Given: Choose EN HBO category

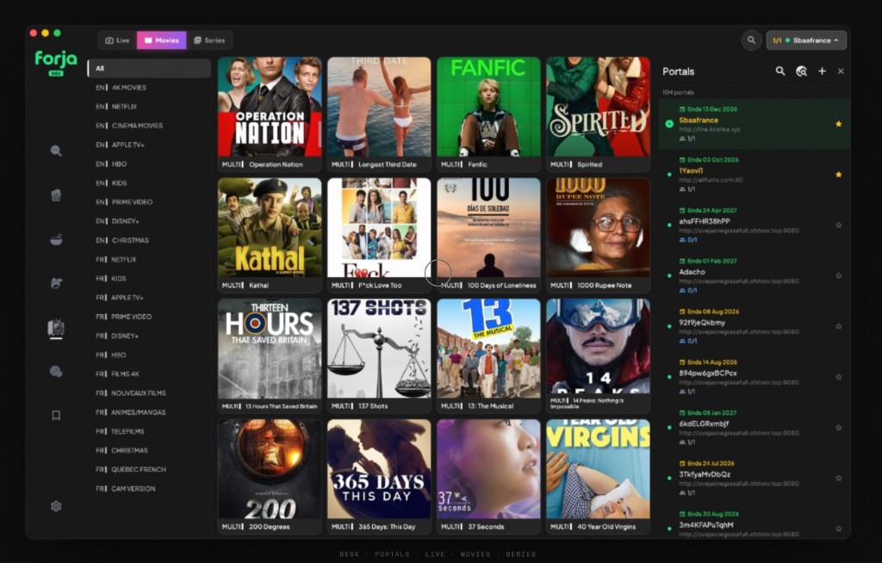Looking at the screenshot, I should click(x=149, y=164).
